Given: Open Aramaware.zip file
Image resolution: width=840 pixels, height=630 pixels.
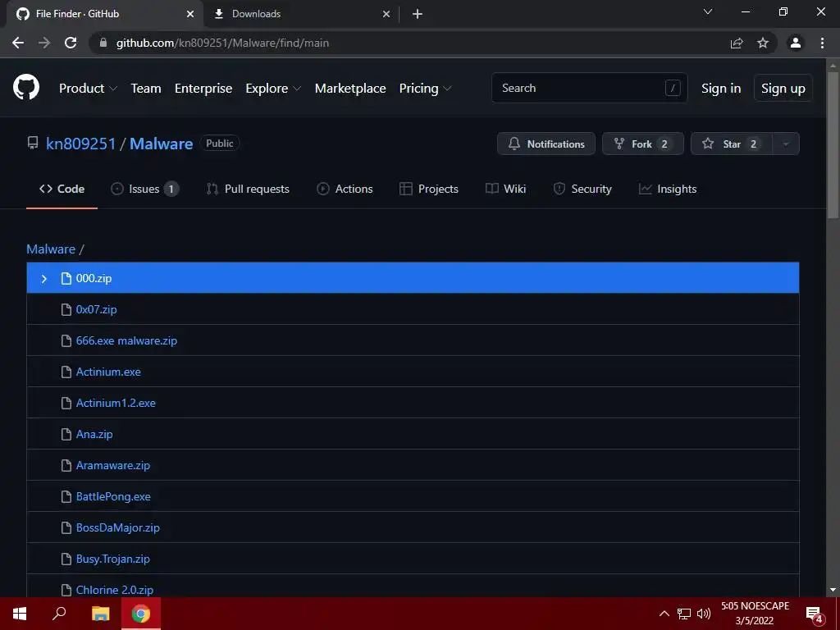Looking at the screenshot, I should pos(113,465).
